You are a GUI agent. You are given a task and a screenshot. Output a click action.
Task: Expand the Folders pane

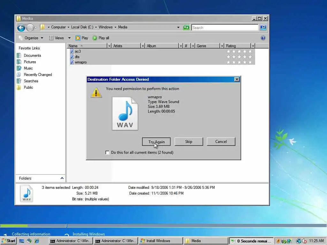(x=62, y=178)
